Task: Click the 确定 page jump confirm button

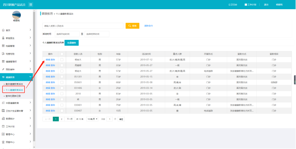Action: [121, 119]
